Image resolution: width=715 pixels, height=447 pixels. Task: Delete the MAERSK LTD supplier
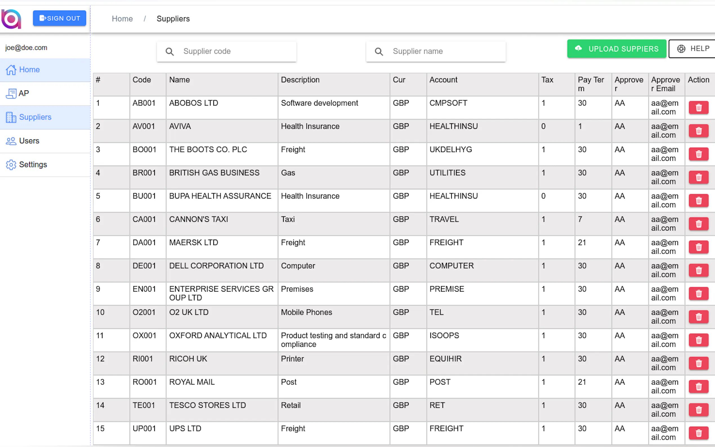tap(698, 247)
